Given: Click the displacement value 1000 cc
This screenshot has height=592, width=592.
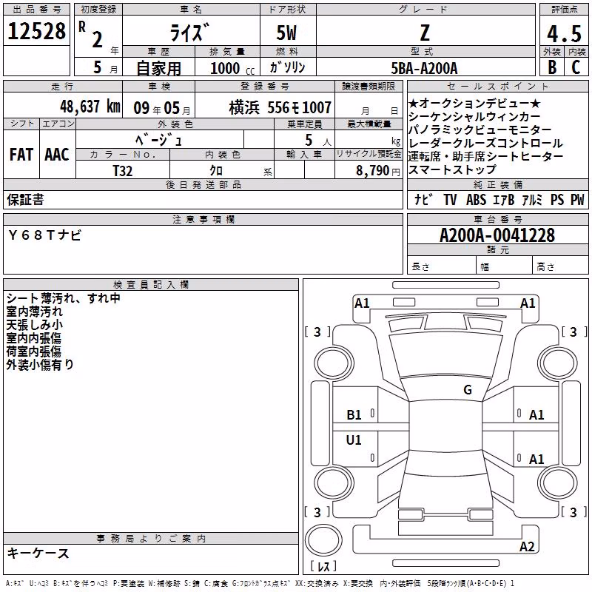Looking at the screenshot, I should point(232,68).
